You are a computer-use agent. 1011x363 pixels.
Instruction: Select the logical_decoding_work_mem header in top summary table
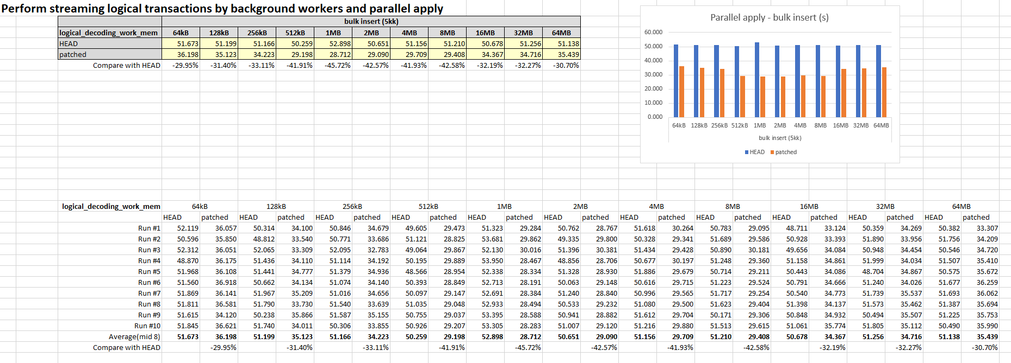[109, 33]
